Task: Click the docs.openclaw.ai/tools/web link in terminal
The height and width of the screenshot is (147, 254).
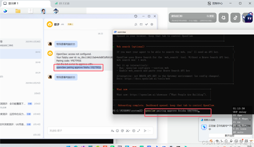Action: (x=147, y=79)
